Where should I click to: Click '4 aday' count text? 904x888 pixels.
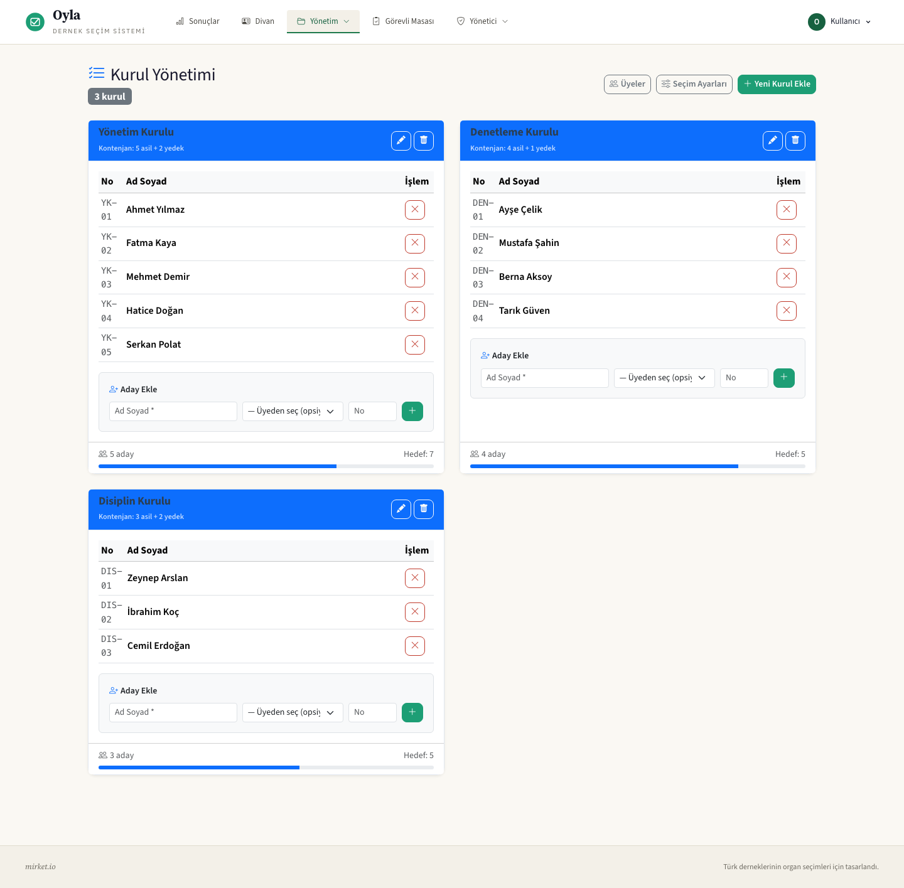[x=488, y=454]
